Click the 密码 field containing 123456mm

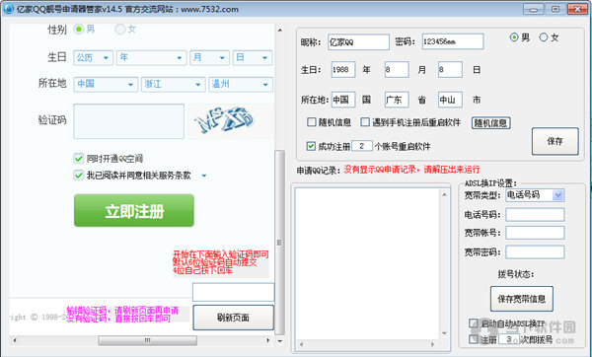coord(453,41)
